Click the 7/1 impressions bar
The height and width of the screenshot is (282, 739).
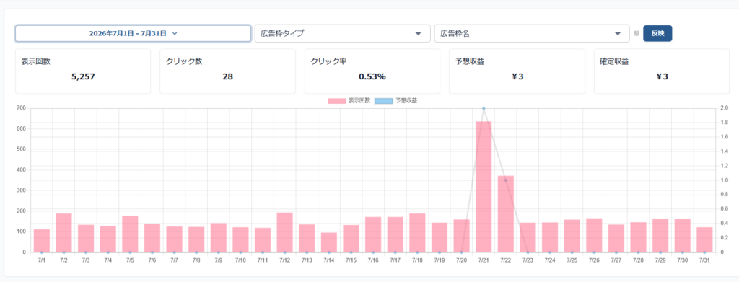[x=42, y=241]
